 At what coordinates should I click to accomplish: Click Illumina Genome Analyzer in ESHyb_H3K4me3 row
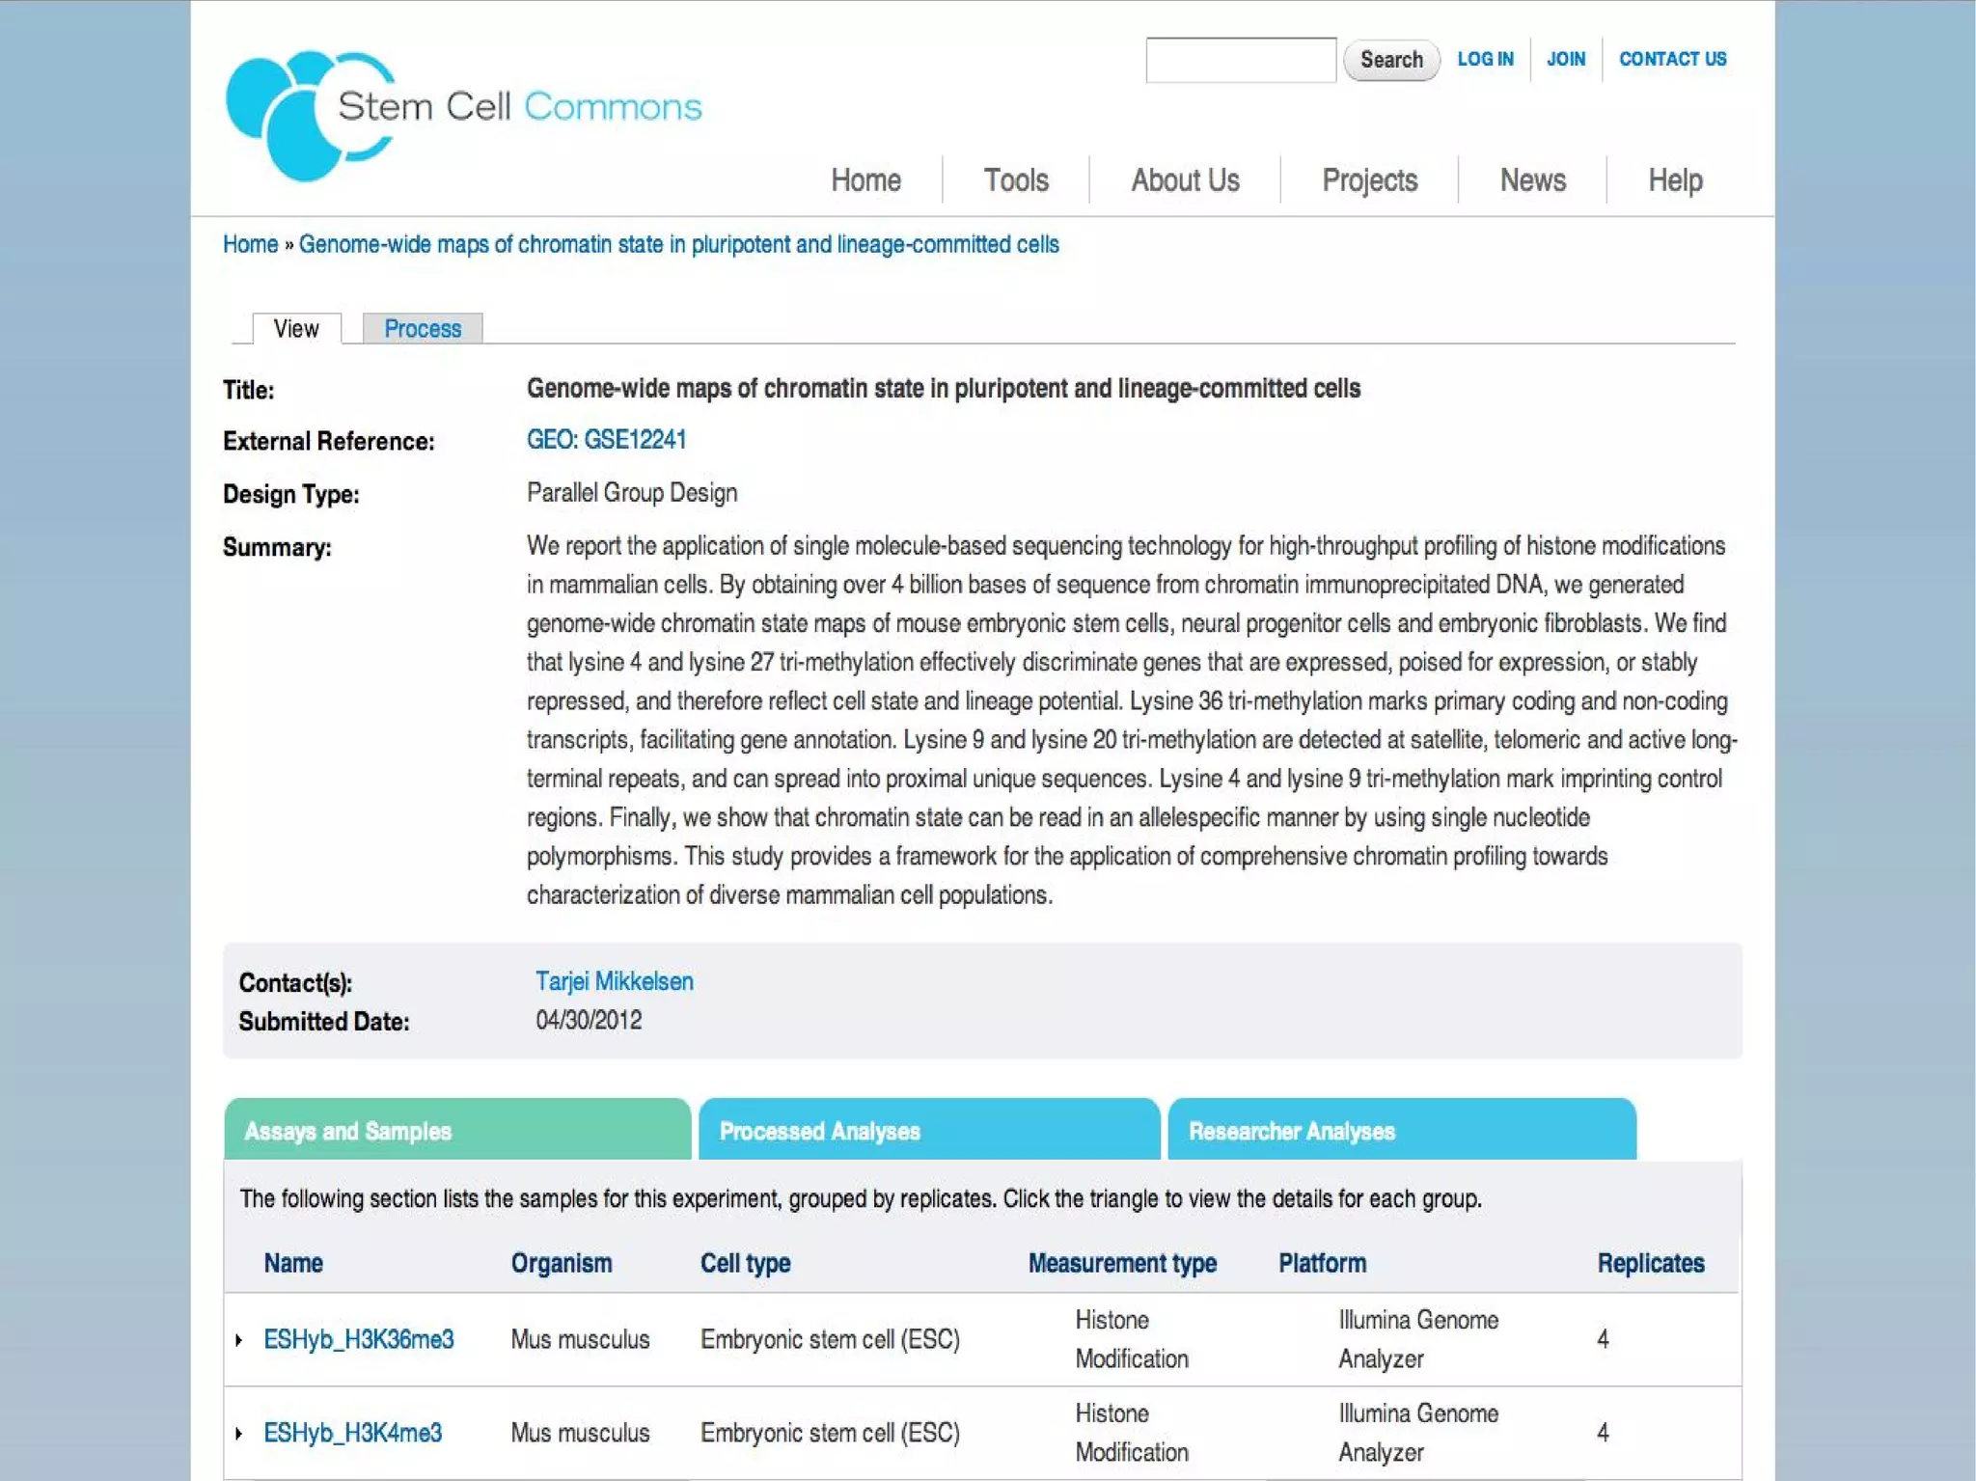[x=1418, y=1433]
